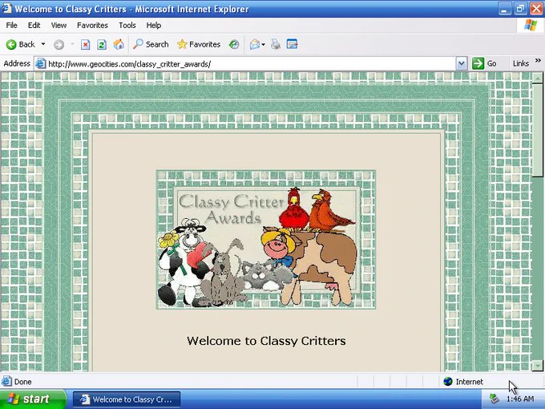Click the Mail envelope icon
Image resolution: width=545 pixels, height=409 pixels.
(x=254, y=44)
